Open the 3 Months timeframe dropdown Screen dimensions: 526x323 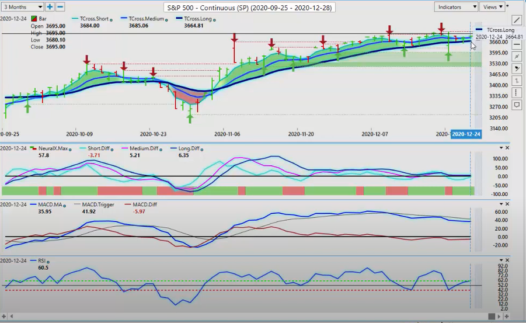click(x=22, y=6)
